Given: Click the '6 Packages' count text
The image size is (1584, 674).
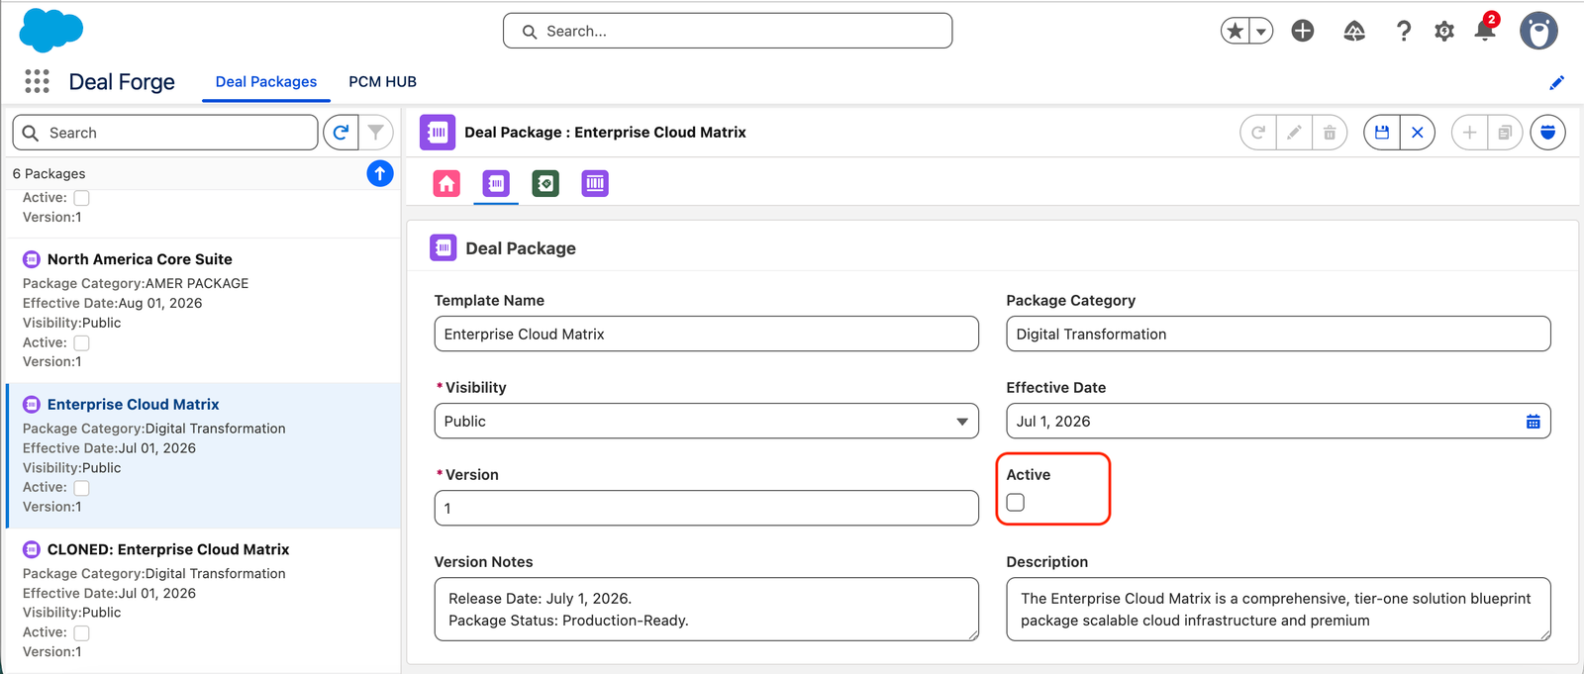Looking at the screenshot, I should [49, 173].
